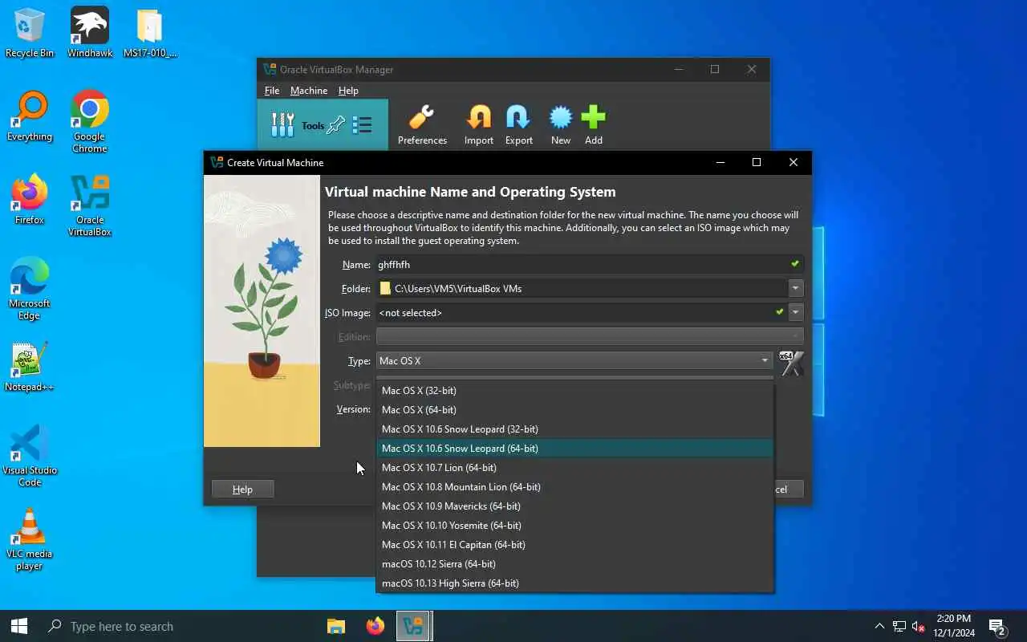Screen dimensions: 1027x642
Task: Click the network tray icon
Action: (899, 626)
